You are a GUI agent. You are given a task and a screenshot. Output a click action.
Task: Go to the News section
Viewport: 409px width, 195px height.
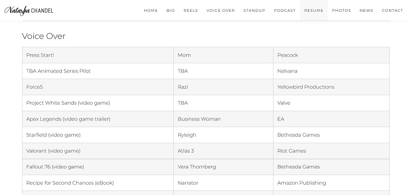coord(366,10)
